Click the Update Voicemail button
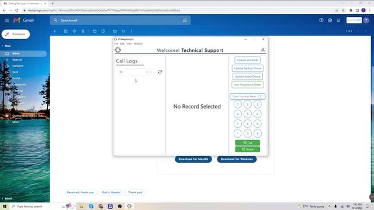374x210 pixels. [x=247, y=60]
